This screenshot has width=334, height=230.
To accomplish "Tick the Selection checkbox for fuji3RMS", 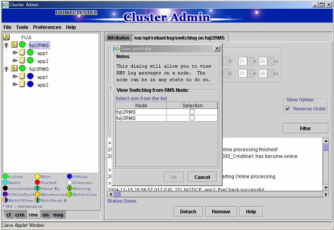I will [x=192, y=118].
